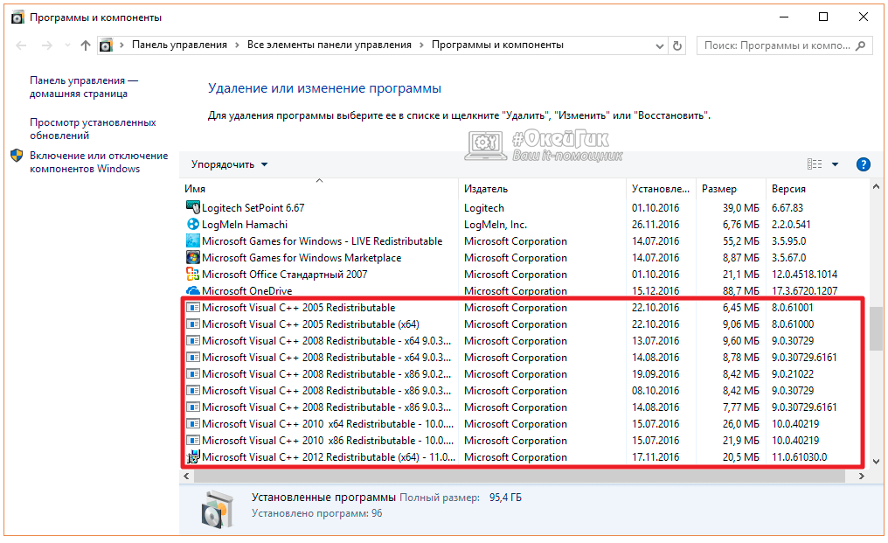Click the Logitech SetPoint 6.67 program icon
This screenshot has height=543, width=888.
coord(193,207)
